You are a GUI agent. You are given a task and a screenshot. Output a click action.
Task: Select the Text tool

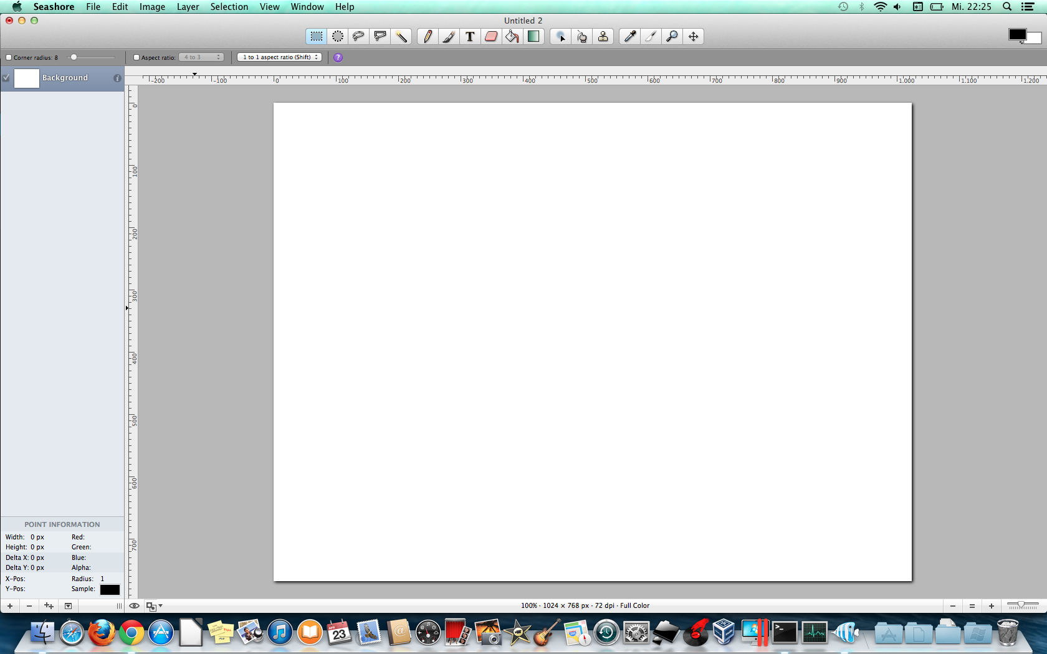(470, 37)
